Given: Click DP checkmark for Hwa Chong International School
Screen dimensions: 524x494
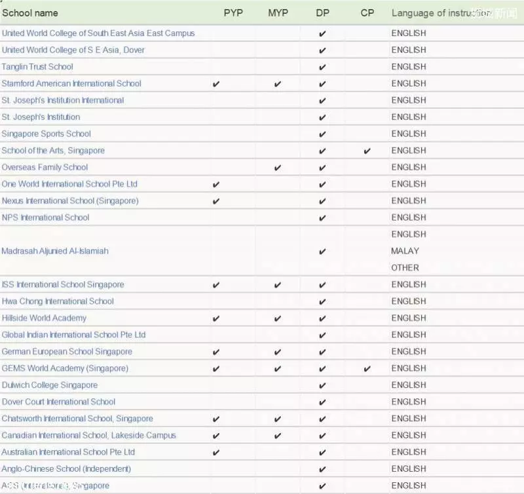Looking at the screenshot, I should pos(322,302).
